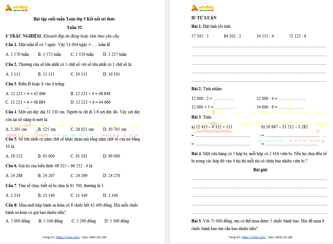The image size is (333, 244).
Task: Select answer D "5 300 đồng" in Câu 8
Action: pos(117,221)
